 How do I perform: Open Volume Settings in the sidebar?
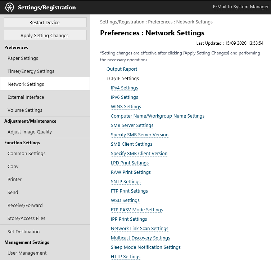25,110
